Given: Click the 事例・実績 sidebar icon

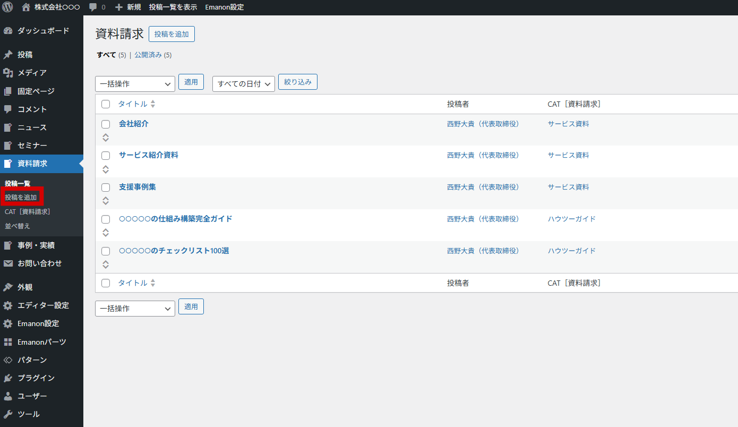Looking at the screenshot, I should point(8,245).
